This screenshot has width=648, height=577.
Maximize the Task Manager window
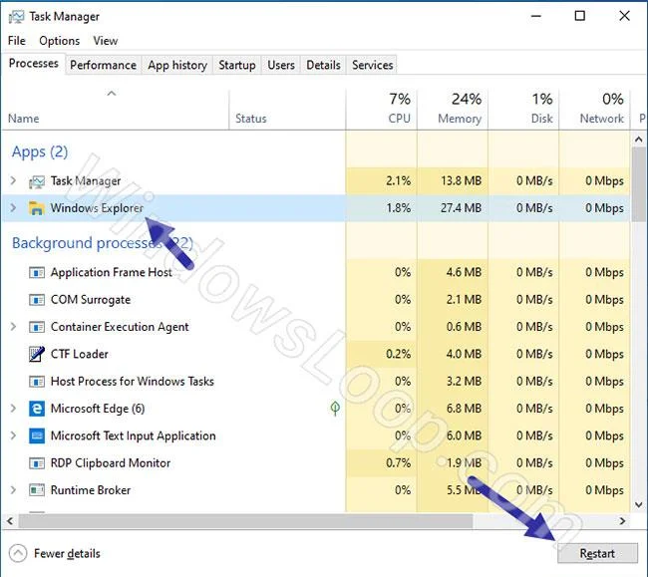point(580,16)
